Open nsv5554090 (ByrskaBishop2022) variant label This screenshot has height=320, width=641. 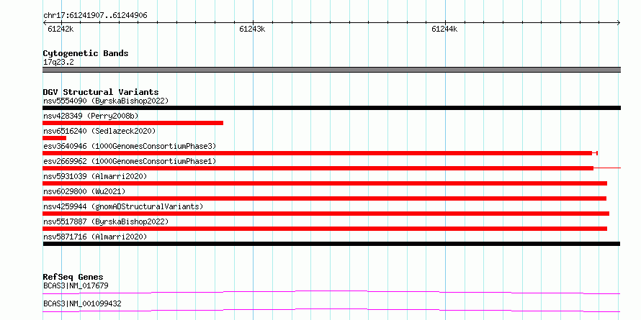(x=106, y=101)
